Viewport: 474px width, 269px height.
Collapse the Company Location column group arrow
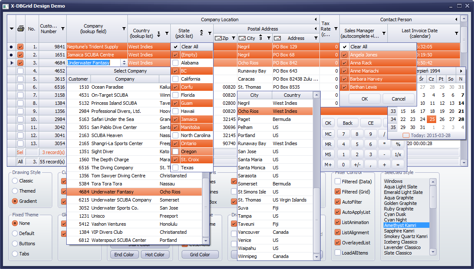(316, 20)
